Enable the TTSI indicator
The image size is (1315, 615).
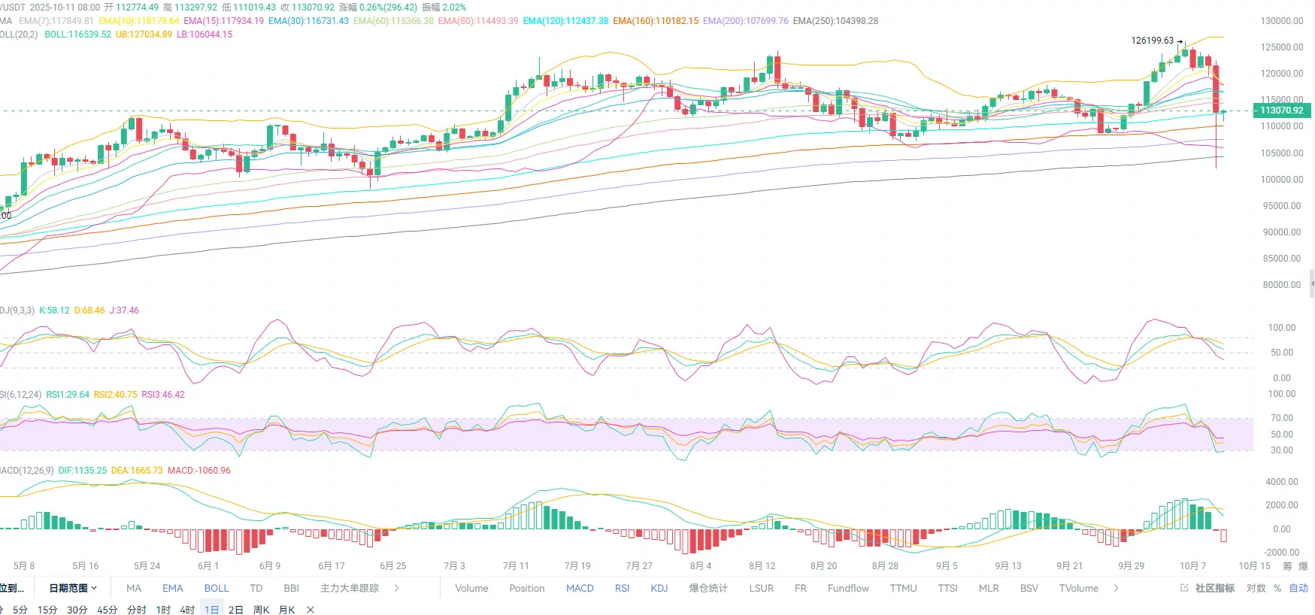(948, 588)
